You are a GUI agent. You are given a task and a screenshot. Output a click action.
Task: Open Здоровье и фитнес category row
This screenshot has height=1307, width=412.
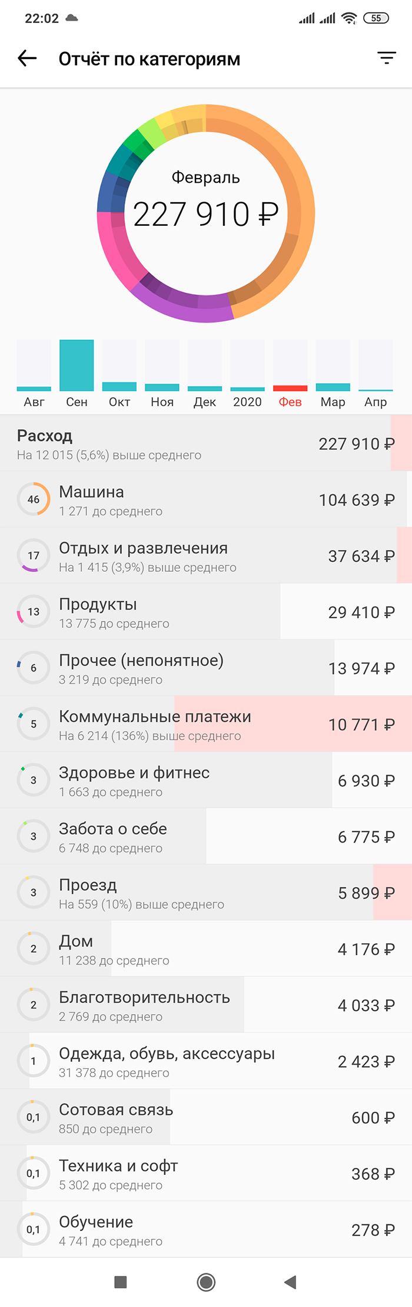point(206,780)
